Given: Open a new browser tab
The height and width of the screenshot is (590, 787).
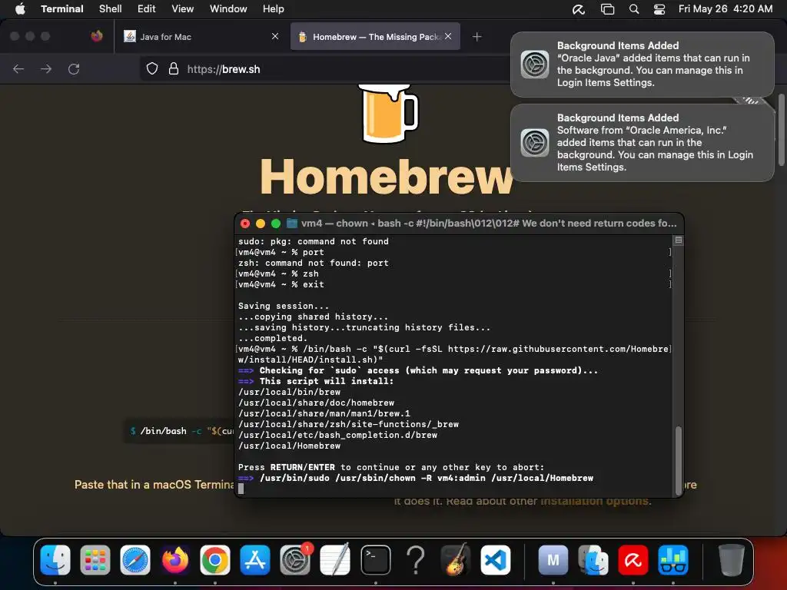Looking at the screenshot, I should (x=477, y=37).
